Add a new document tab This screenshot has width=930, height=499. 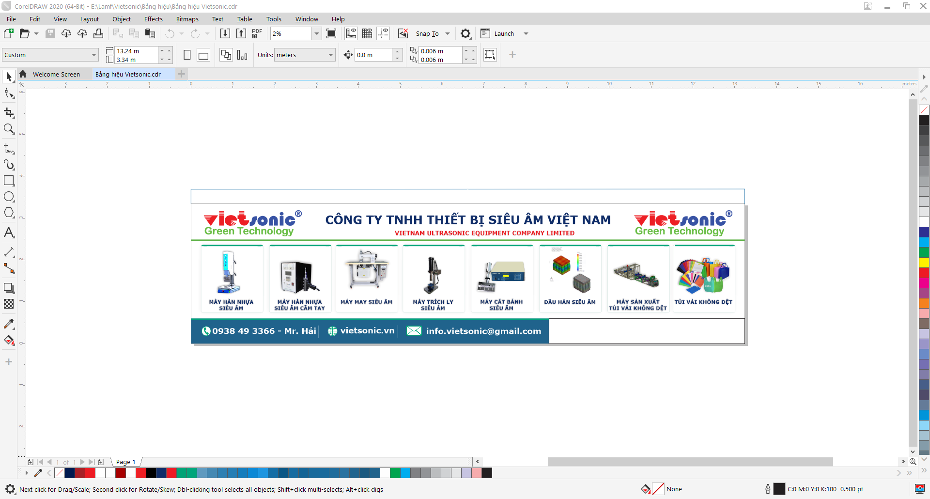[x=181, y=74]
